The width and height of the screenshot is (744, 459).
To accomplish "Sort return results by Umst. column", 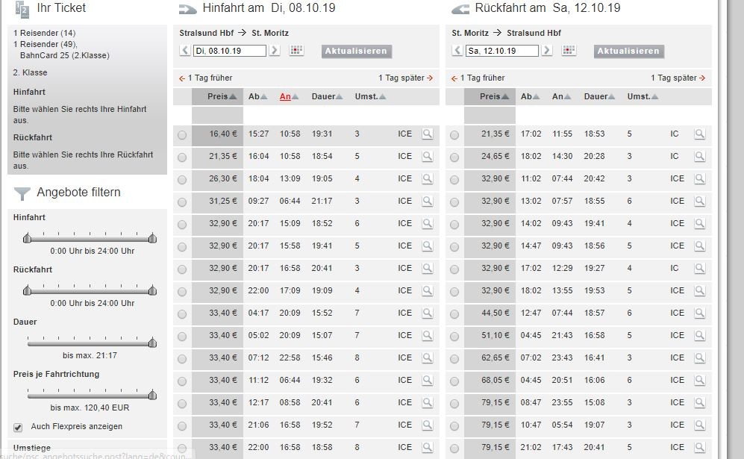I will pos(643,97).
